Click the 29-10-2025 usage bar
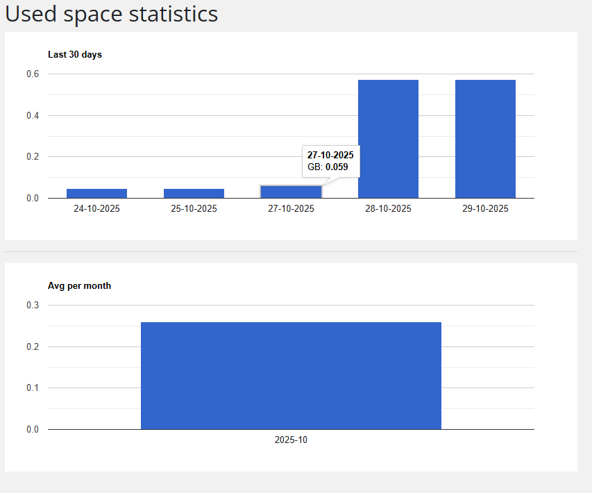Image resolution: width=592 pixels, height=493 pixels. pyautogui.click(x=485, y=139)
